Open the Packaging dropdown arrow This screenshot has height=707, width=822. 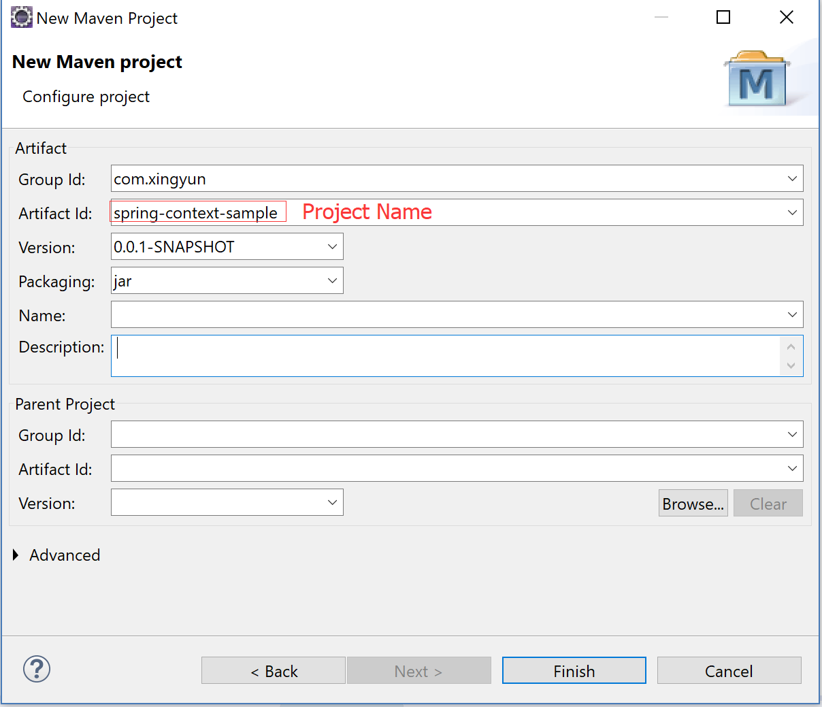coord(332,281)
